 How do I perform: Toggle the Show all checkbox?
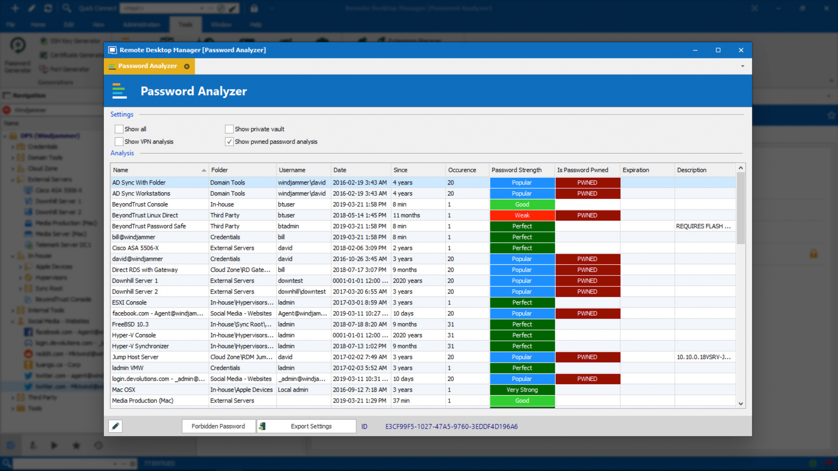coord(119,129)
